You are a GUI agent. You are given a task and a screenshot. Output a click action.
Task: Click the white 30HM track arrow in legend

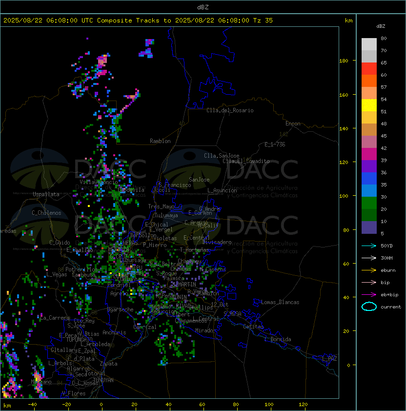pyautogui.click(x=369, y=258)
